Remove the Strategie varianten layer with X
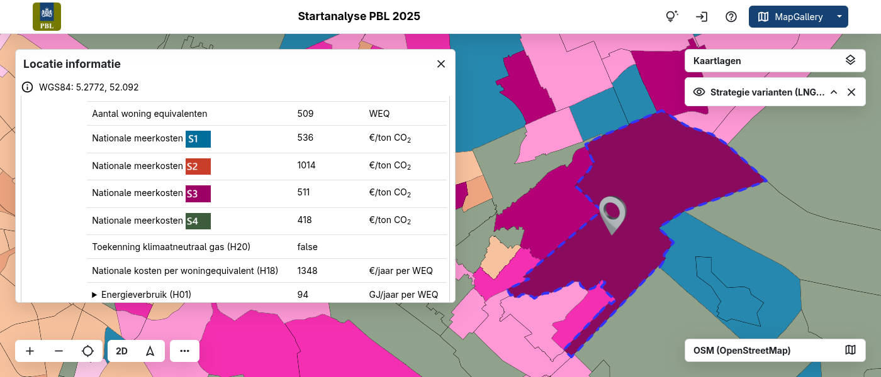This screenshot has height=377, width=881. (x=851, y=92)
